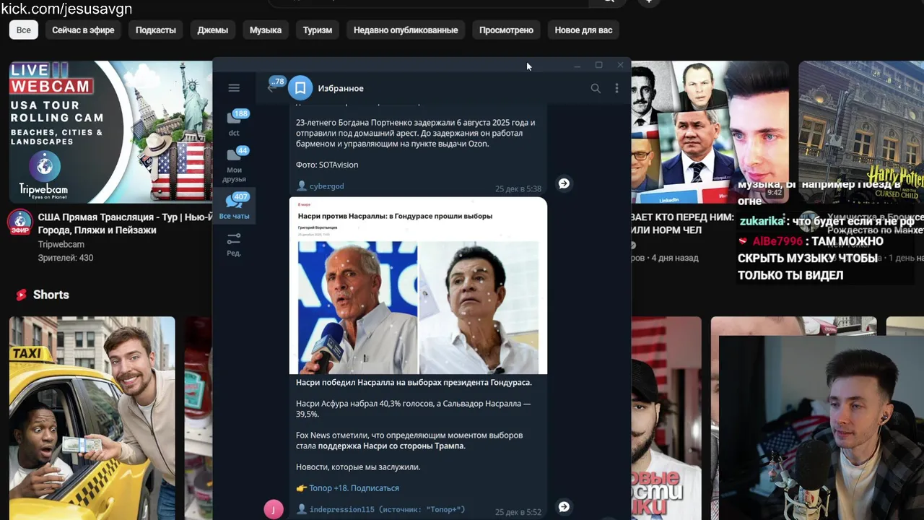The height and width of the screenshot is (520, 924).
Task: Click the Избранное bookmark avatar icon
Action: (300, 88)
